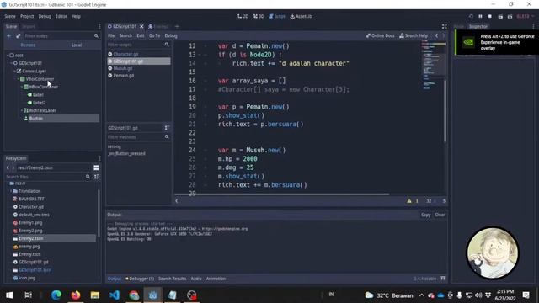Select the CanvasLayer node

pos(34,71)
